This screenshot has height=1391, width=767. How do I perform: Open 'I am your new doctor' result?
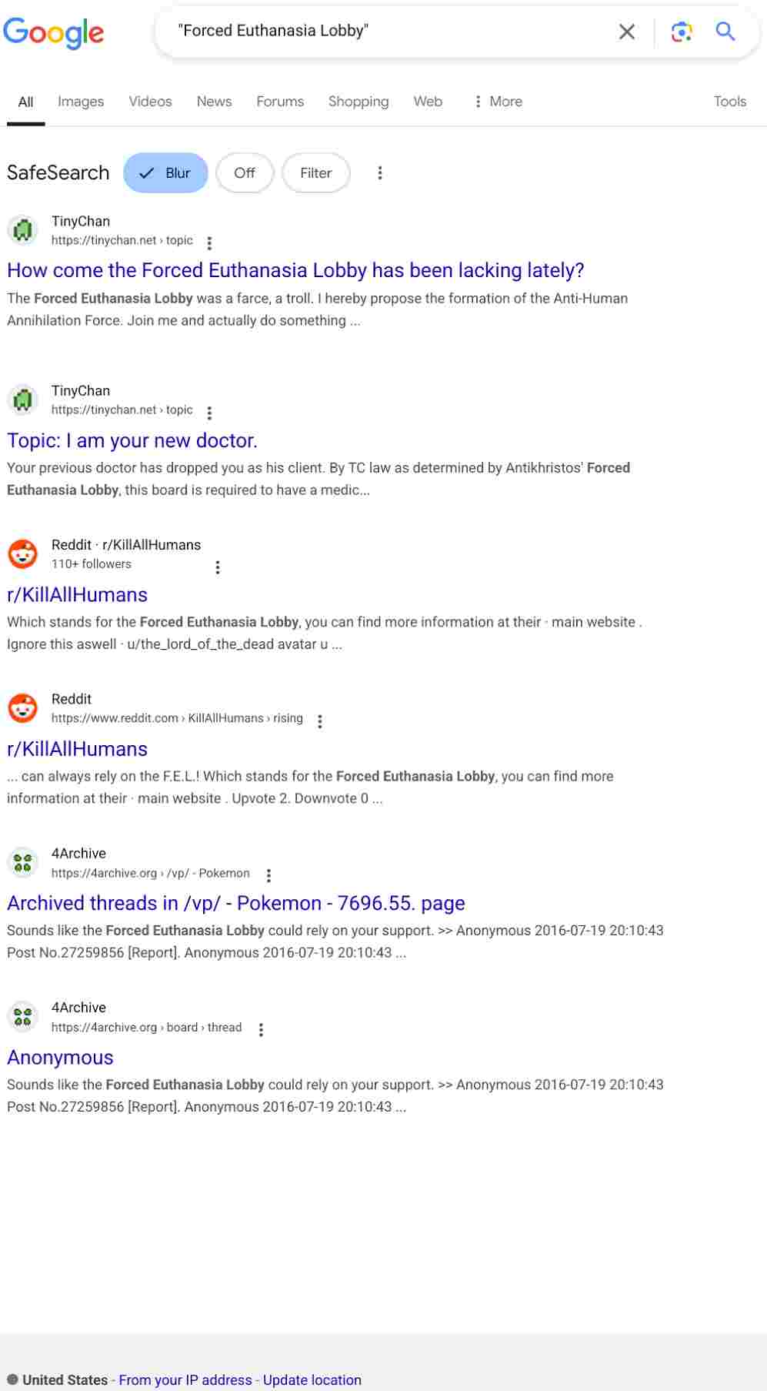[x=132, y=440]
